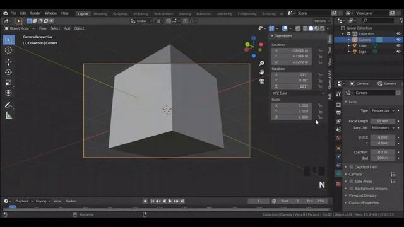This screenshot has width=404, height=227.
Task: Enable Depth of Field checkbox
Action: 351,167
